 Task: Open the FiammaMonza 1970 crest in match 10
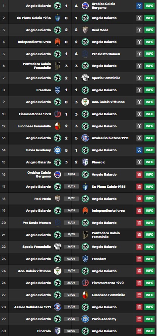[58, 114]
